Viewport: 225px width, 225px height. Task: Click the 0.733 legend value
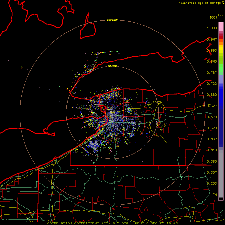click(x=212, y=84)
